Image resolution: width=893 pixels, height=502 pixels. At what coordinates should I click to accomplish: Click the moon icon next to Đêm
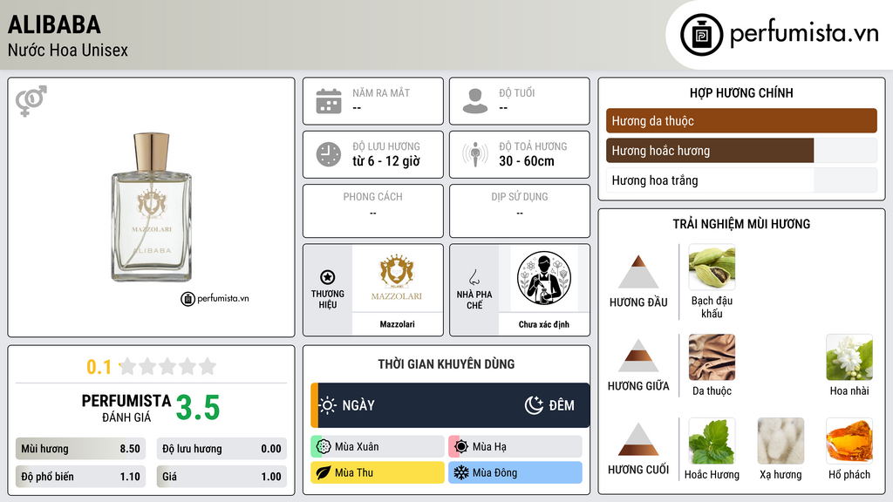[534, 405]
